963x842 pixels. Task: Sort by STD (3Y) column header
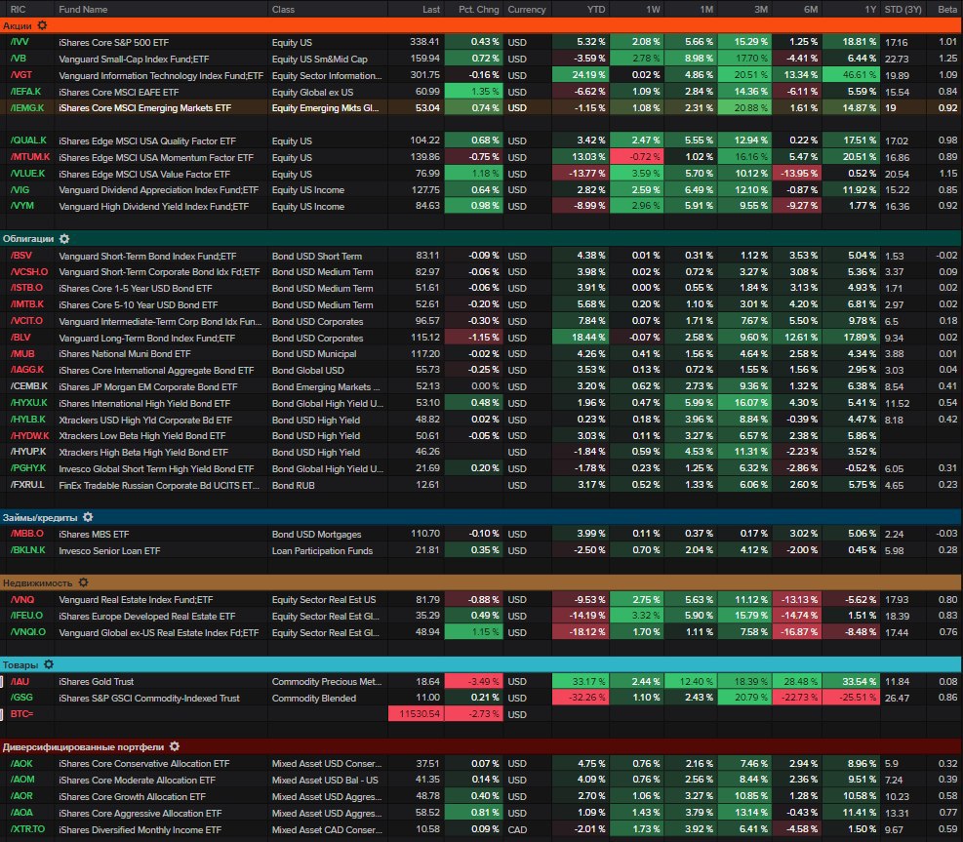coord(903,9)
